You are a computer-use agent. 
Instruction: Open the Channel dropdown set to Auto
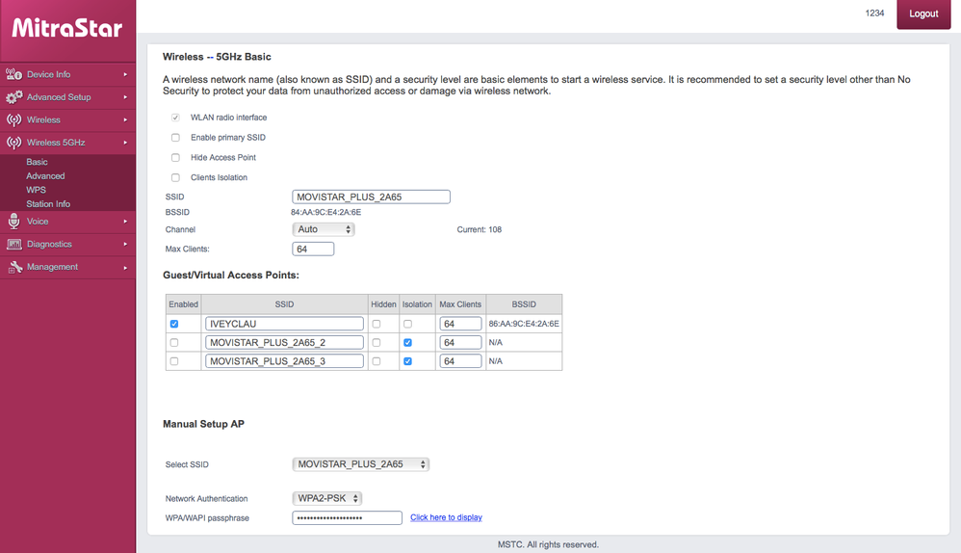[x=324, y=229]
